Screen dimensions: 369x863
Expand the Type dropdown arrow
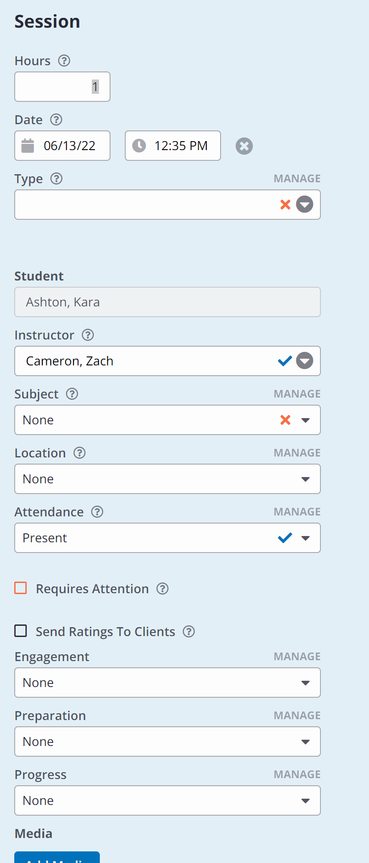305,205
